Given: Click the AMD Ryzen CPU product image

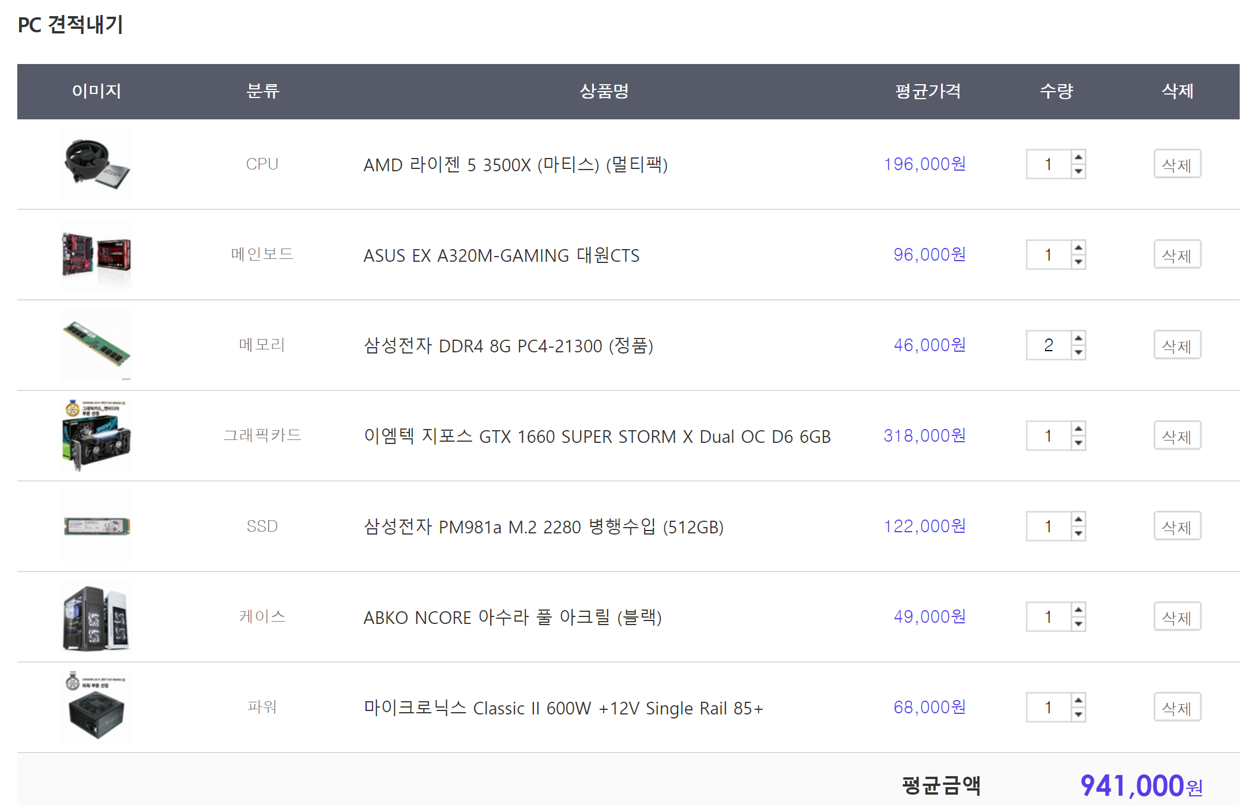Looking at the screenshot, I should click(96, 164).
